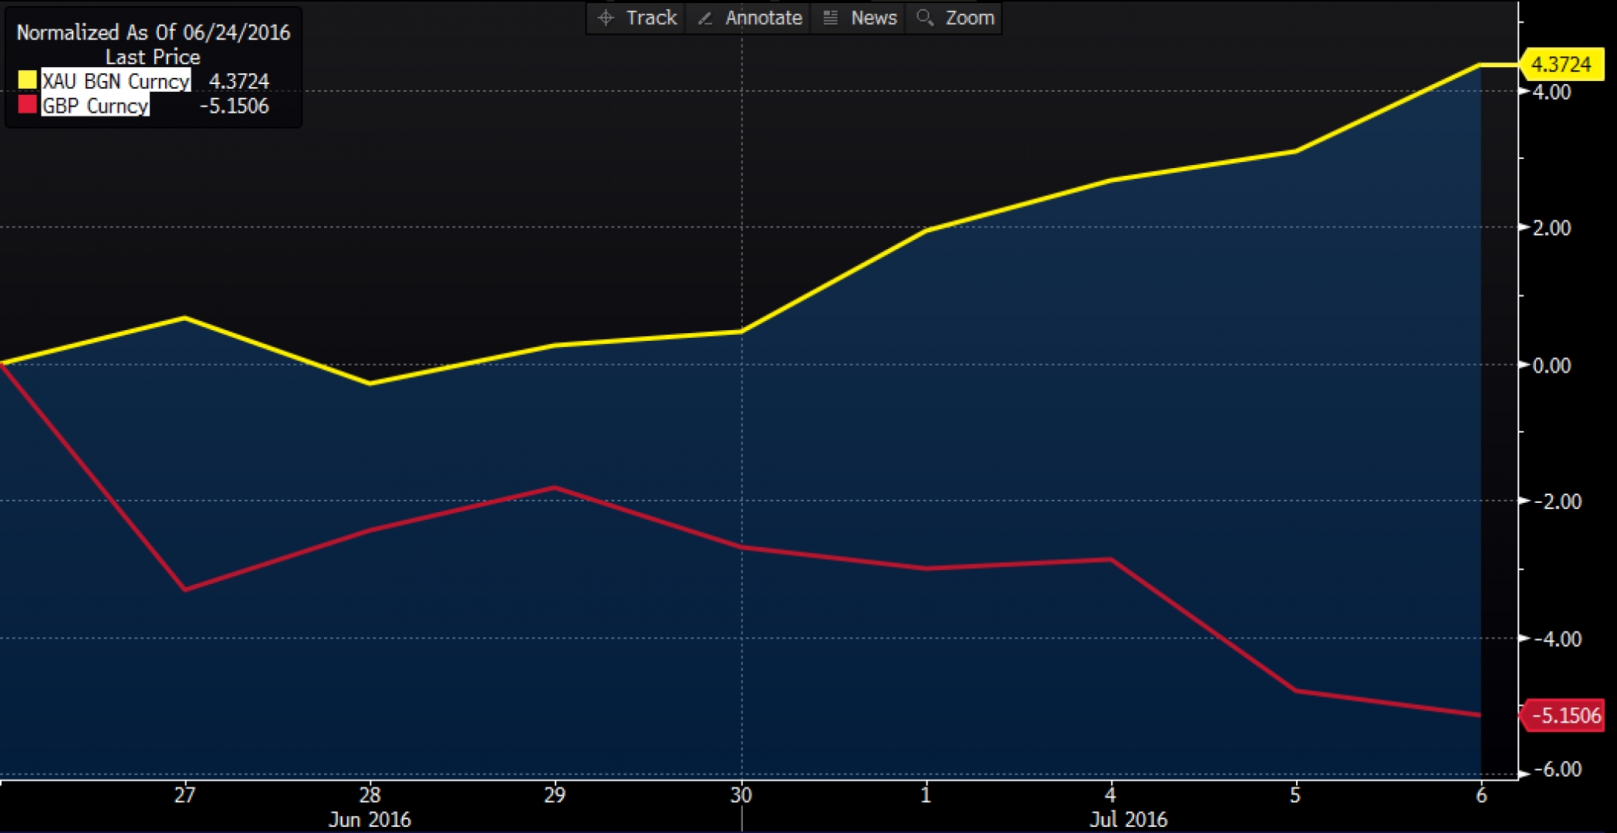Click the list icon beside News

(830, 18)
